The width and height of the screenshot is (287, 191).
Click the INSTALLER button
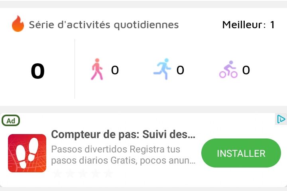(241, 153)
